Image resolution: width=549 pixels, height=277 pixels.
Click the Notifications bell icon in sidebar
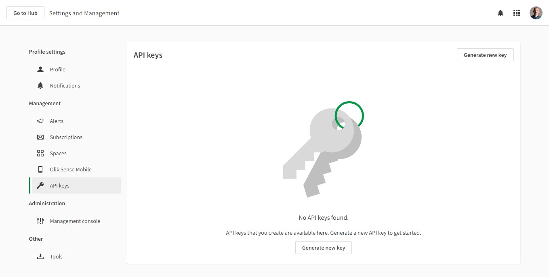[40, 85]
